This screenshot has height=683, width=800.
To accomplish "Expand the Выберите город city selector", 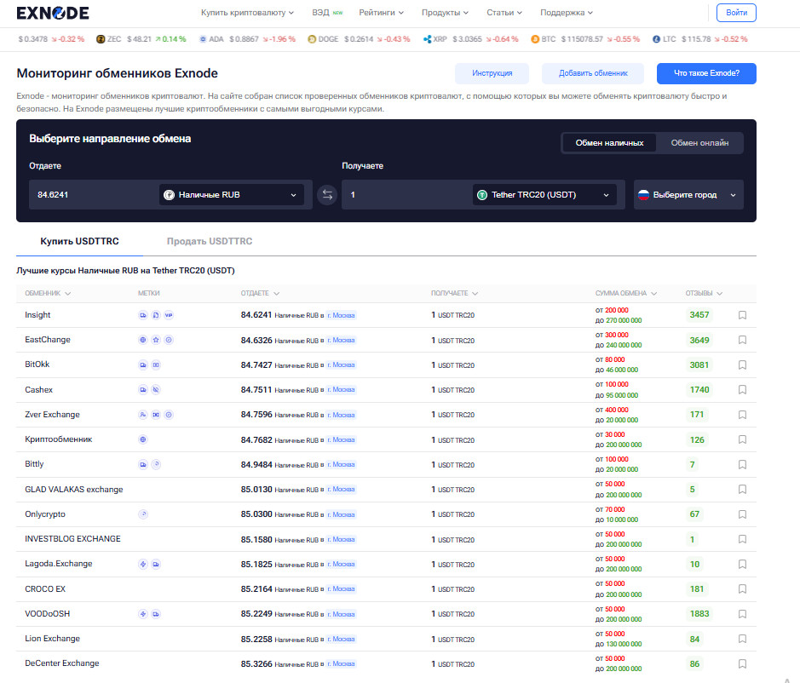I will 688,195.
